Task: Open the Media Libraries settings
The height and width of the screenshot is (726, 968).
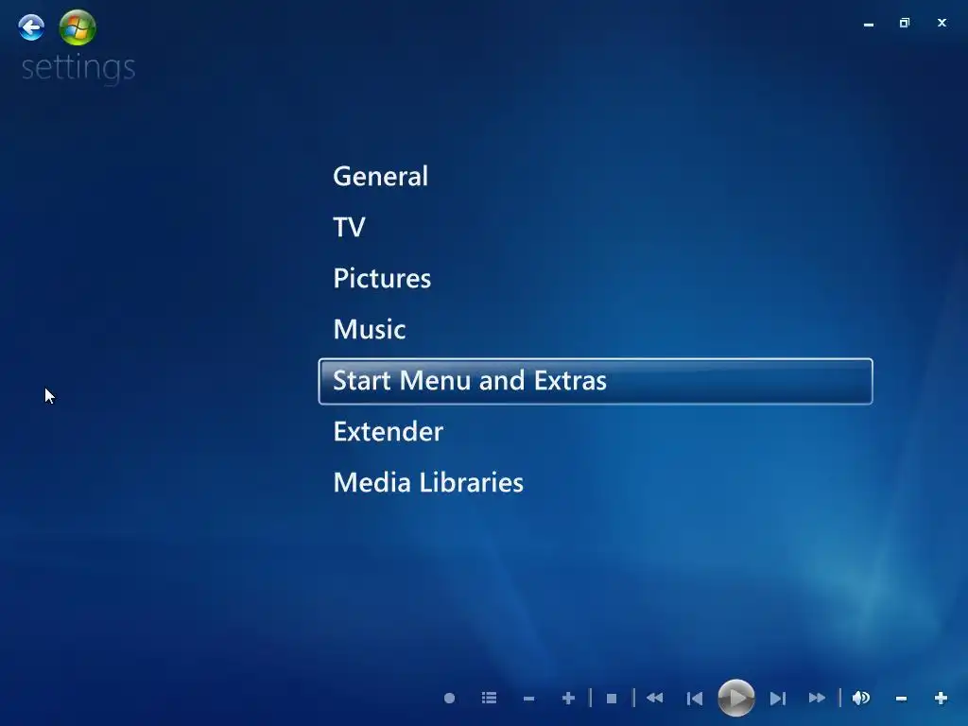Action: tap(428, 483)
